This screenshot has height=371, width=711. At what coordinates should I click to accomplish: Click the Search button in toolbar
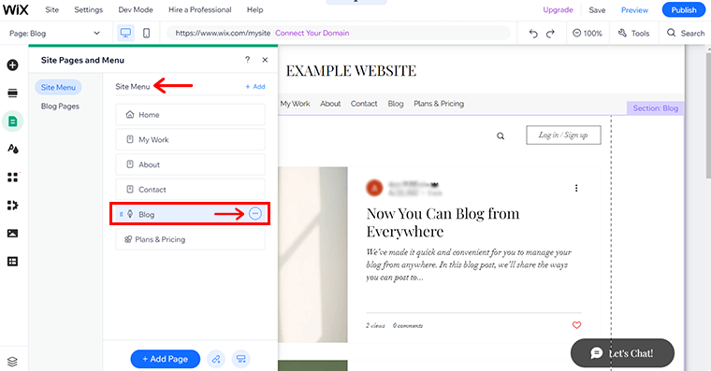(x=686, y=33)
